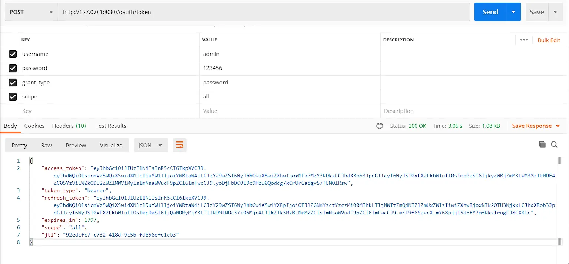
Task: Click the VALUE column header
Action: [x=209, y=40]
